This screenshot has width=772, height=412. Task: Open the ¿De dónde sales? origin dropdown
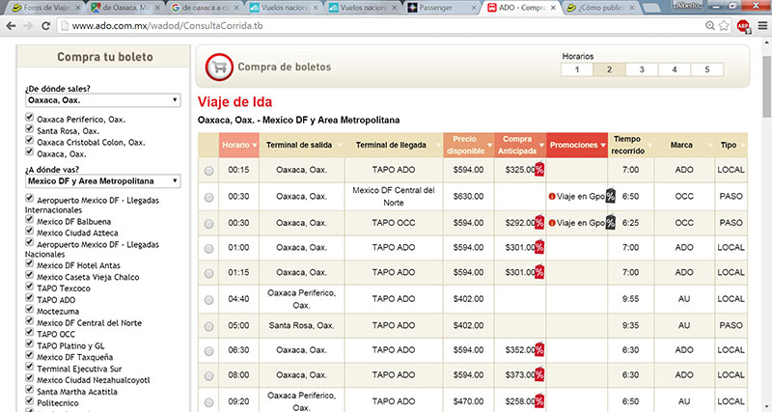point(103,100)
